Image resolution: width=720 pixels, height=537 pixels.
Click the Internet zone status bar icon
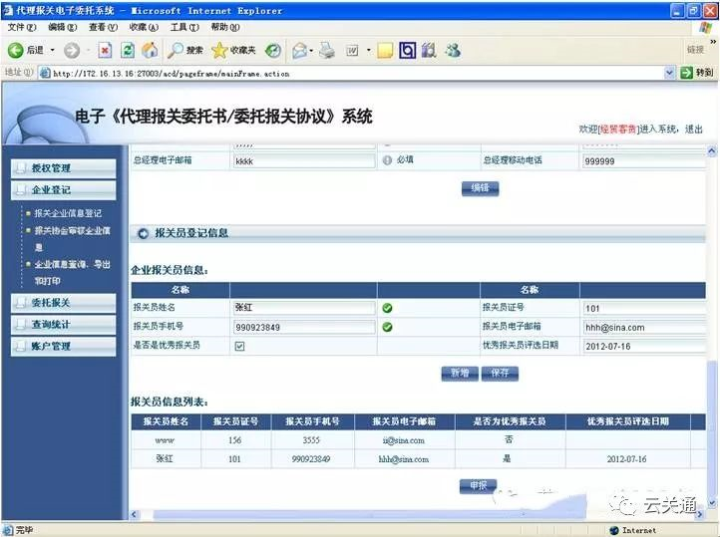tap(614, 530)
